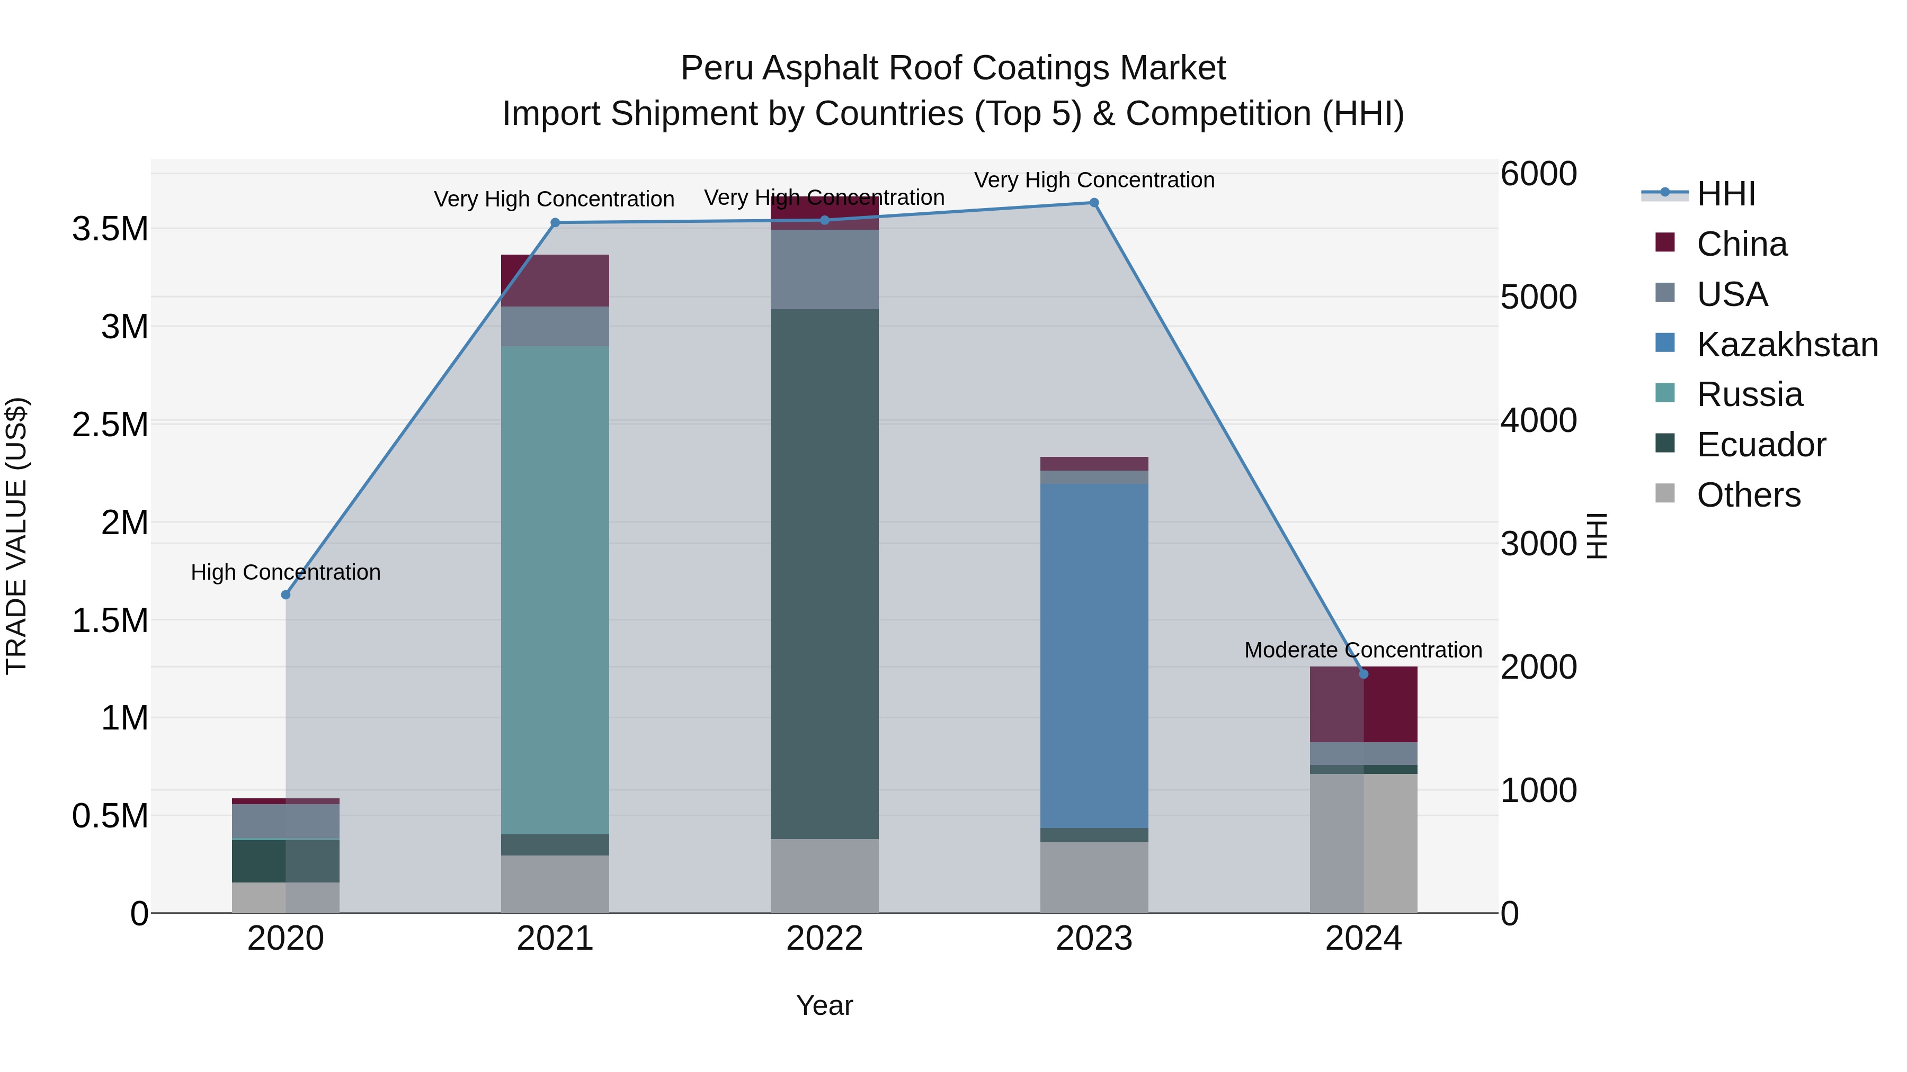Click the 'Moderate Concentration' annotation
1907x1072 pixels.
(x=1364, y=650)
